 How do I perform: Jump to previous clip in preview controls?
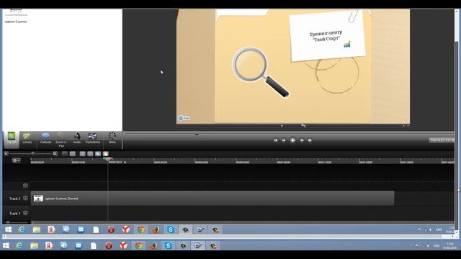[275, 140]
